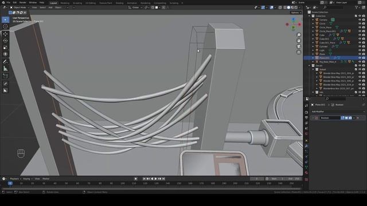The height and width of the screenshot is (206, 367).
Task: Disable Camera object in renders
Action: click(364, 20)
